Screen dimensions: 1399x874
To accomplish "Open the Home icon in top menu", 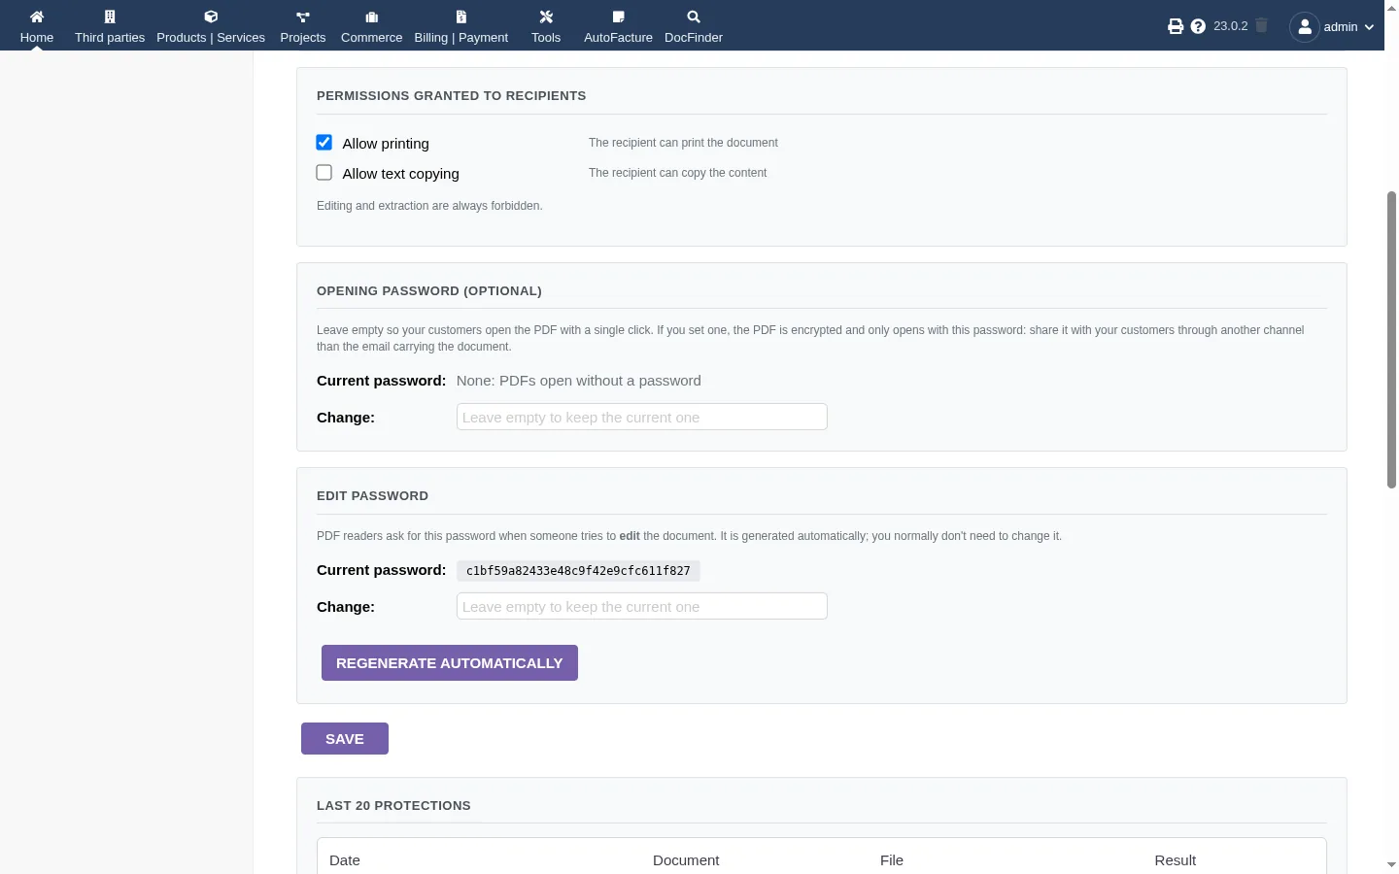I will point(37,17).
